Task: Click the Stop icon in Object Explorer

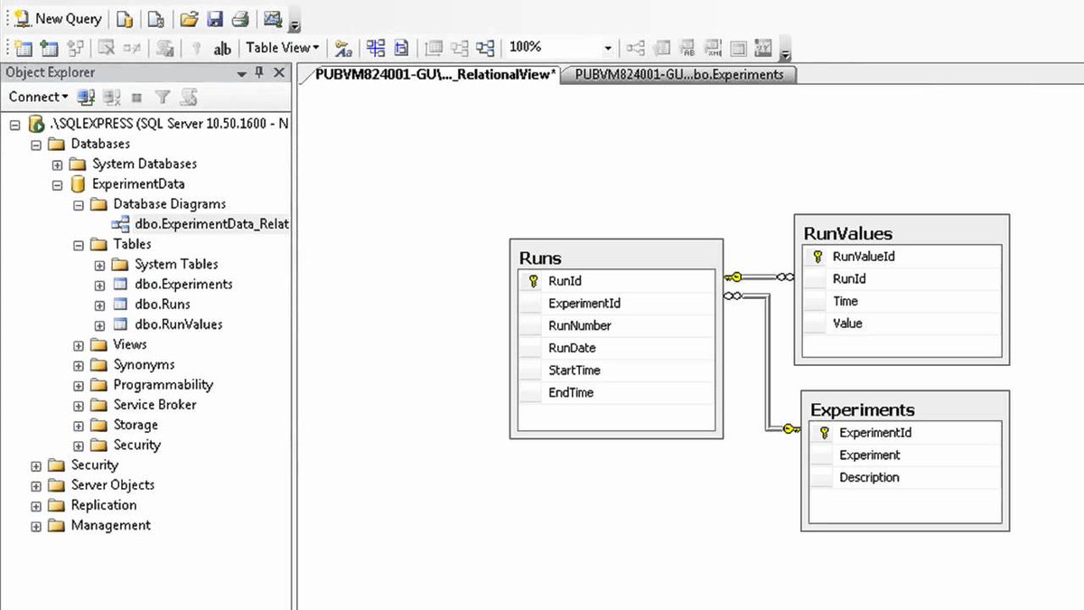Action: pyautogui.click(x=137, y=97)
